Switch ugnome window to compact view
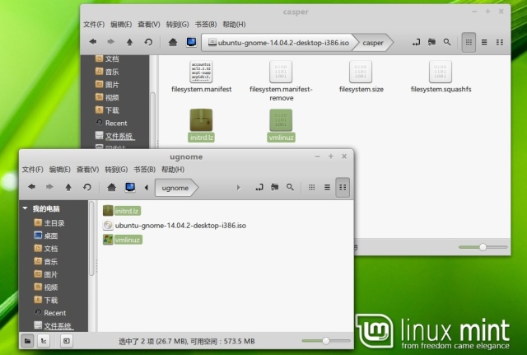This screenshot has height=355, width=527. coord(343,187)
